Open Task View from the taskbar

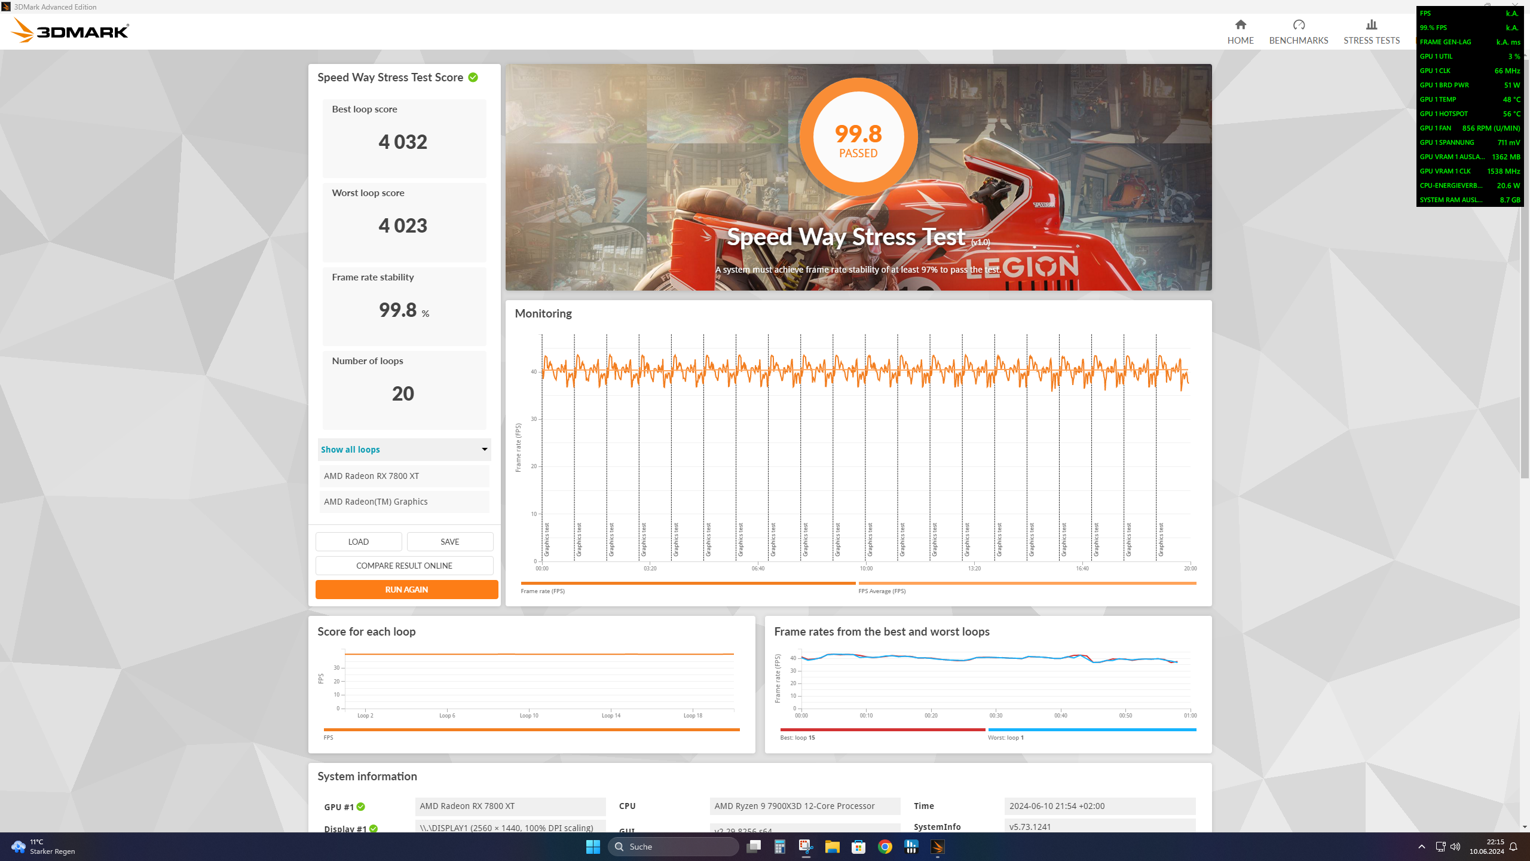[754, 847]
